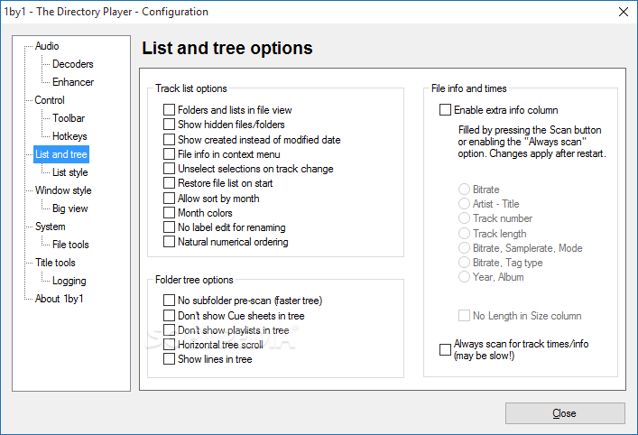
Task: Select System in the settings tree
Action: pos(50,227)
